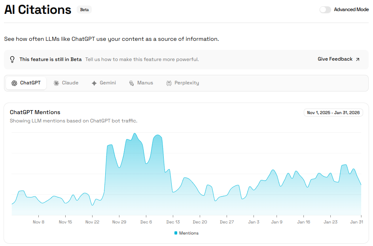Toggle the Mentions series in the legend
The width and height of the screenshot is (373, 246).
[186, 233]
